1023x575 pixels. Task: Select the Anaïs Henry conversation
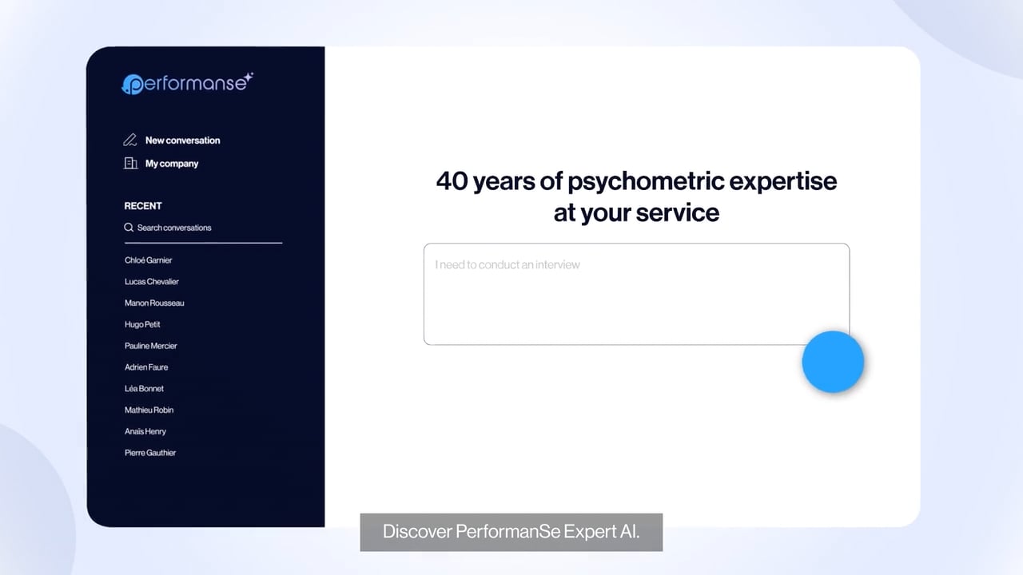click(x=145, y=432)
